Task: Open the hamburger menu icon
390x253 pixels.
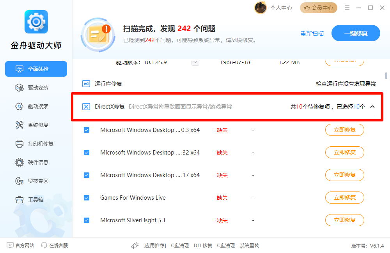Action: (x=347, y=8)
